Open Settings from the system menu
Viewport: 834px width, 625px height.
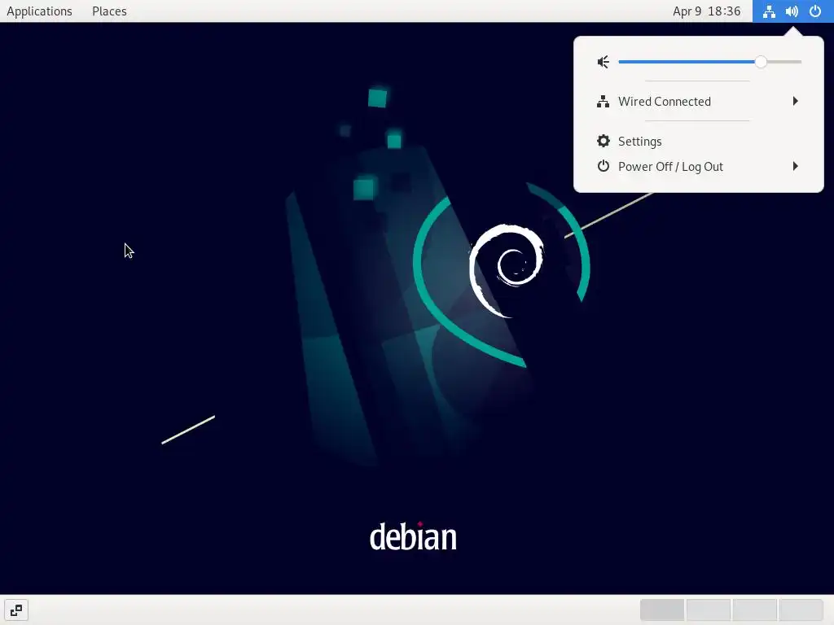pos(698,142)
